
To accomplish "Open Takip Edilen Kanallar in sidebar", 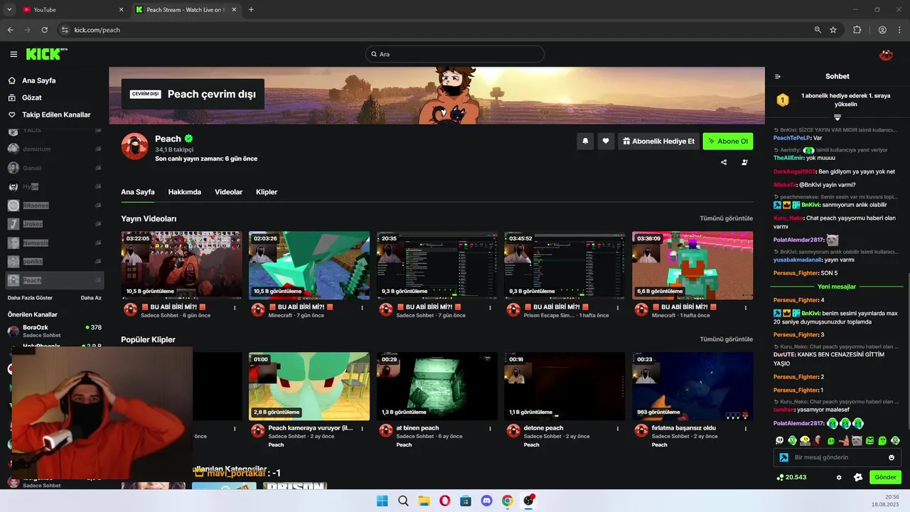I will tap(56, 114).
